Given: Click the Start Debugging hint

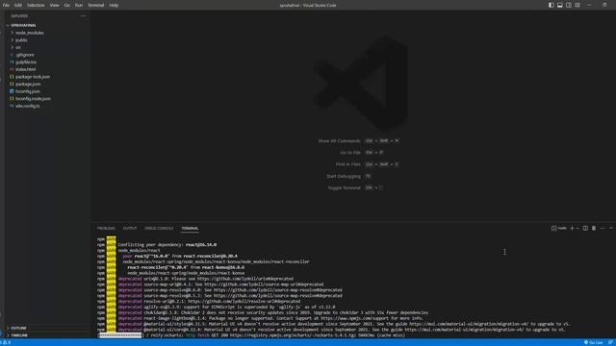Looking at the screenshot, I should point(344,176).
